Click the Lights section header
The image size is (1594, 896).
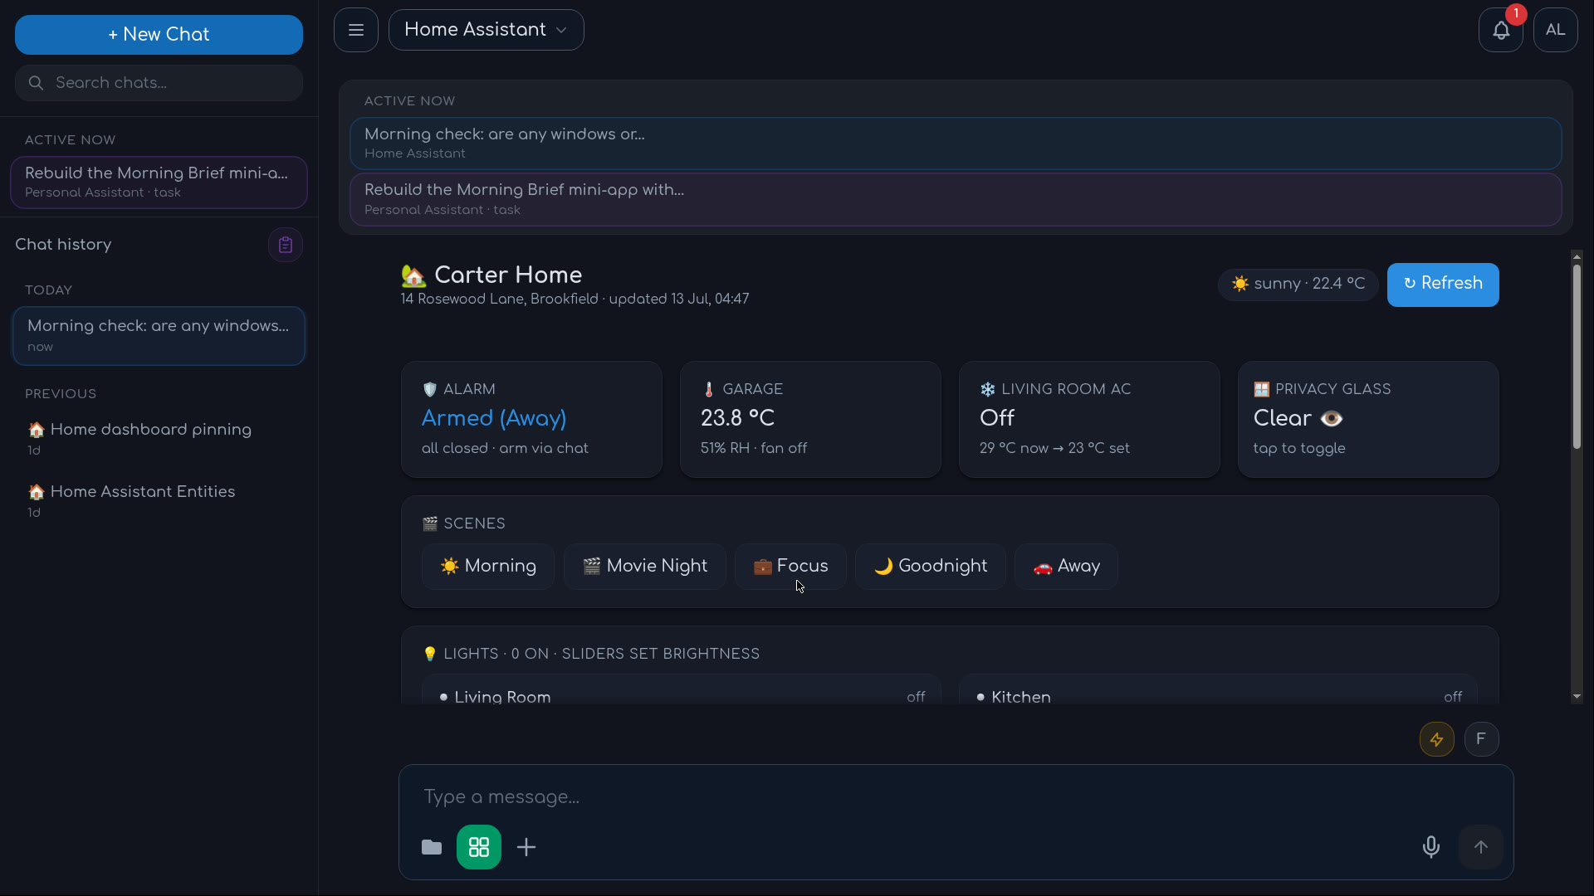(x=591, y=654)
